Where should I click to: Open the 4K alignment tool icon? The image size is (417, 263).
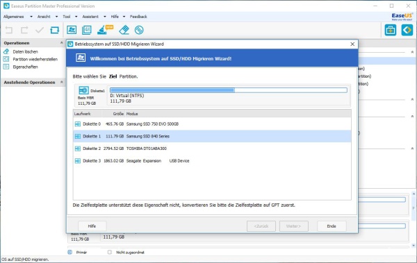(87, 30)
